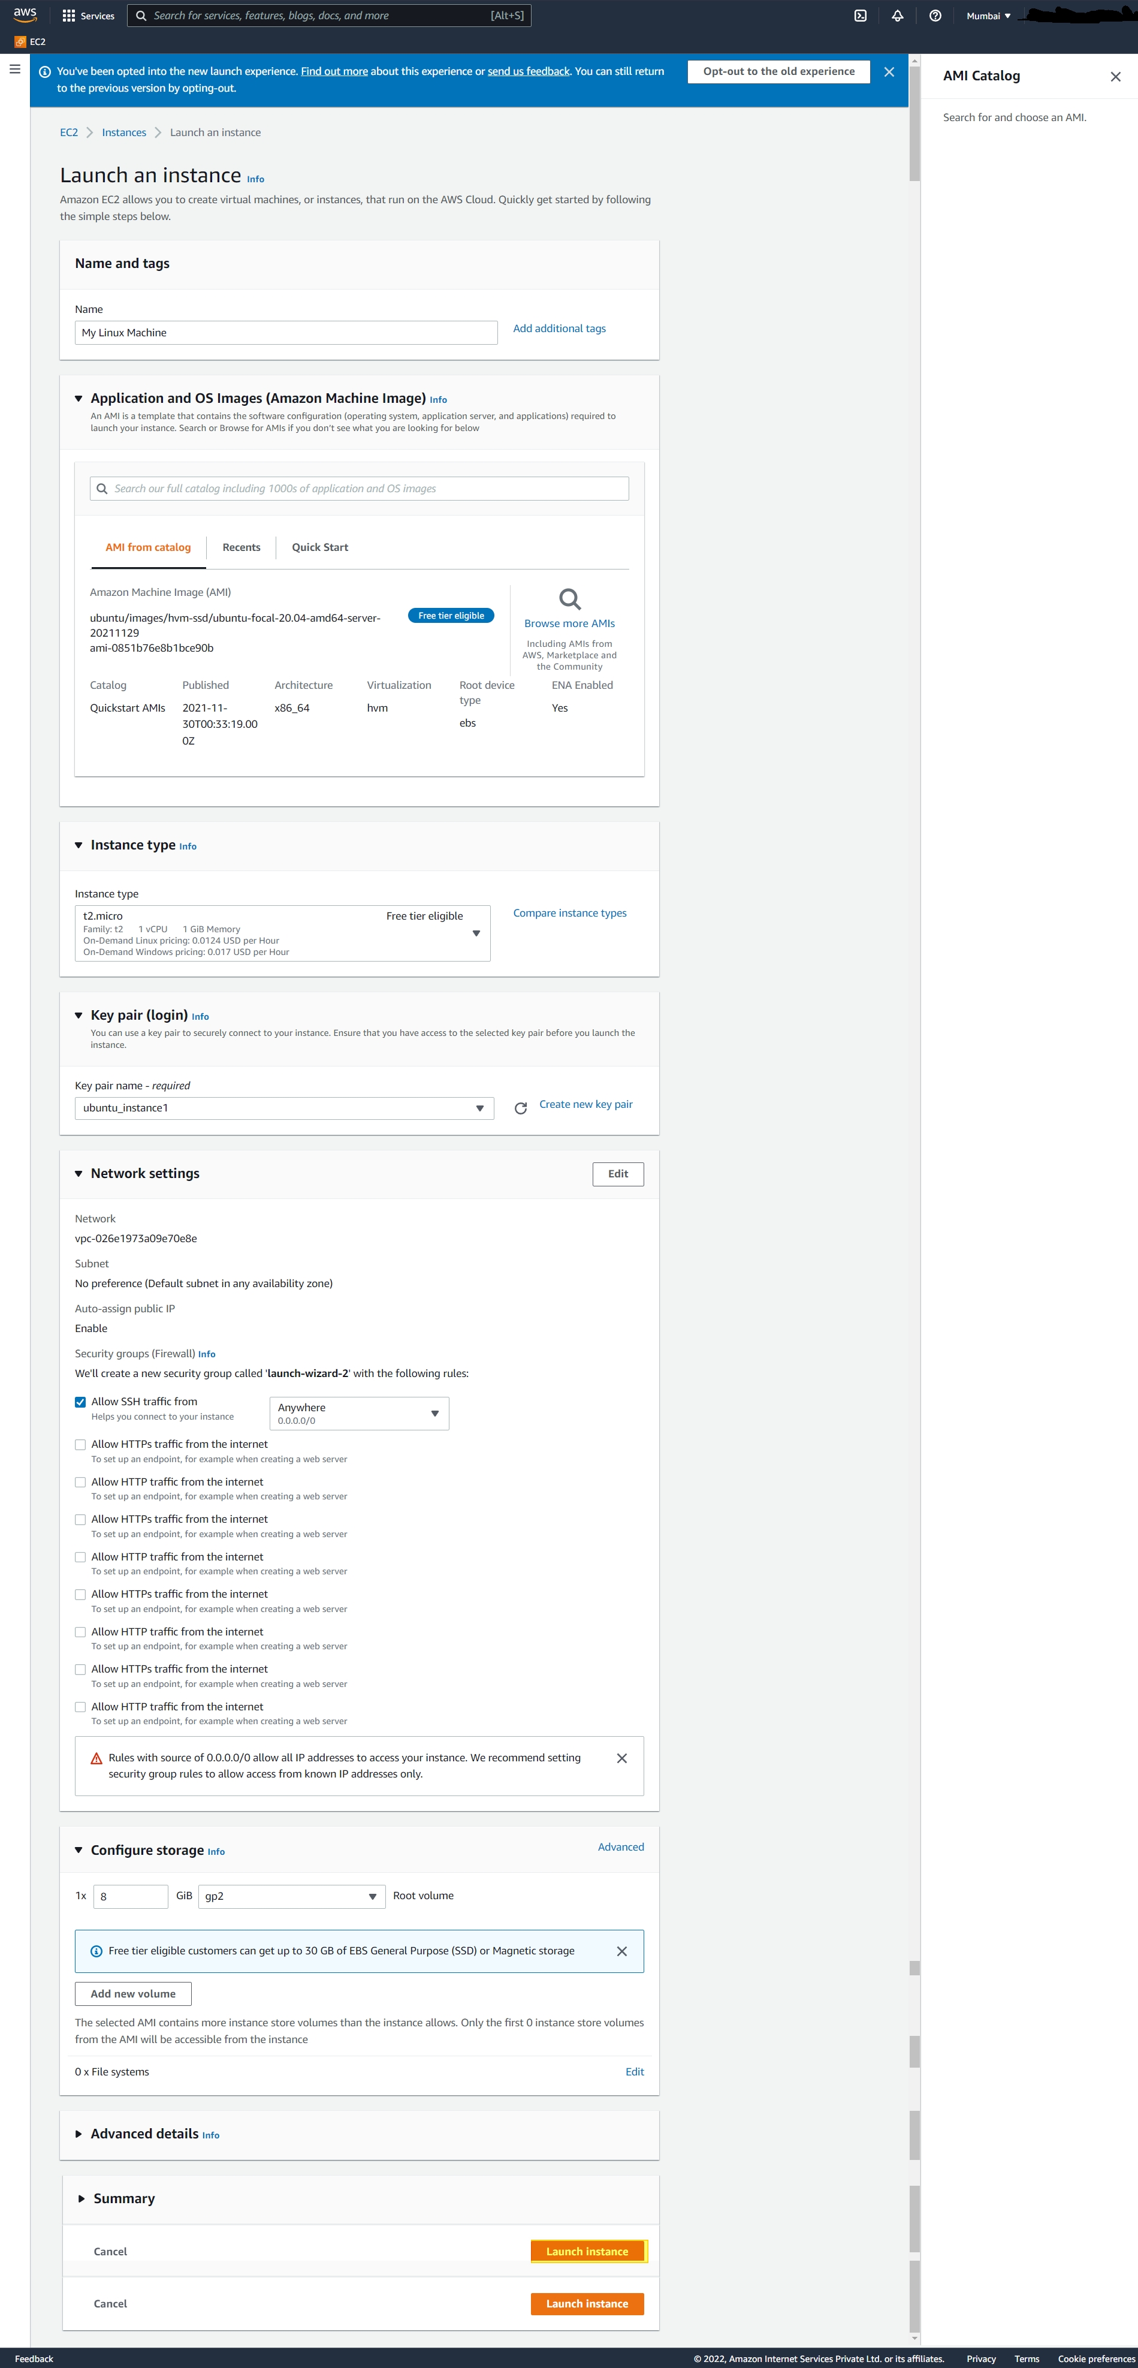Collapse Application and OS Images section
This screenshot has width=1138, height=2368.
pyautogui.click(x=79, y=399)
